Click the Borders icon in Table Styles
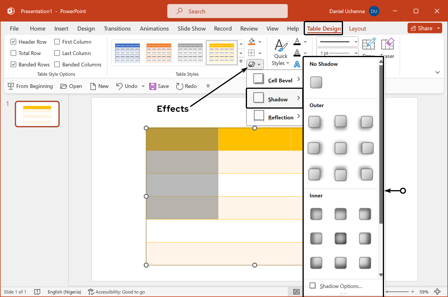 (252, 53)
